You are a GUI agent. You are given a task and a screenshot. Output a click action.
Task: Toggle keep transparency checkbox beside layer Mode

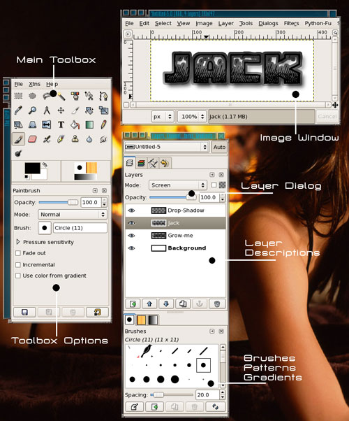coord(214,185)
